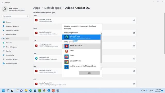The height and width of the screenshot is (93, 165).
Task: Open Privacy & security settings
Action: tap(15, 59)
